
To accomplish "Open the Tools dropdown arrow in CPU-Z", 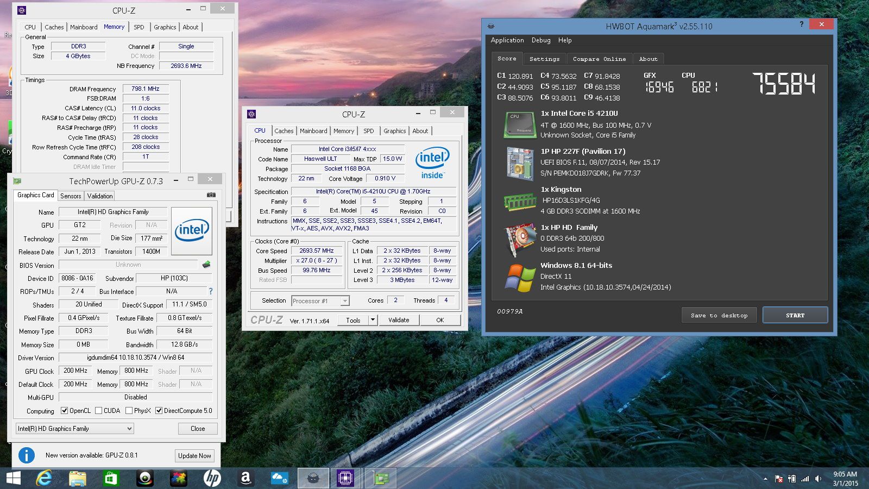I will [x=373, y=320].
